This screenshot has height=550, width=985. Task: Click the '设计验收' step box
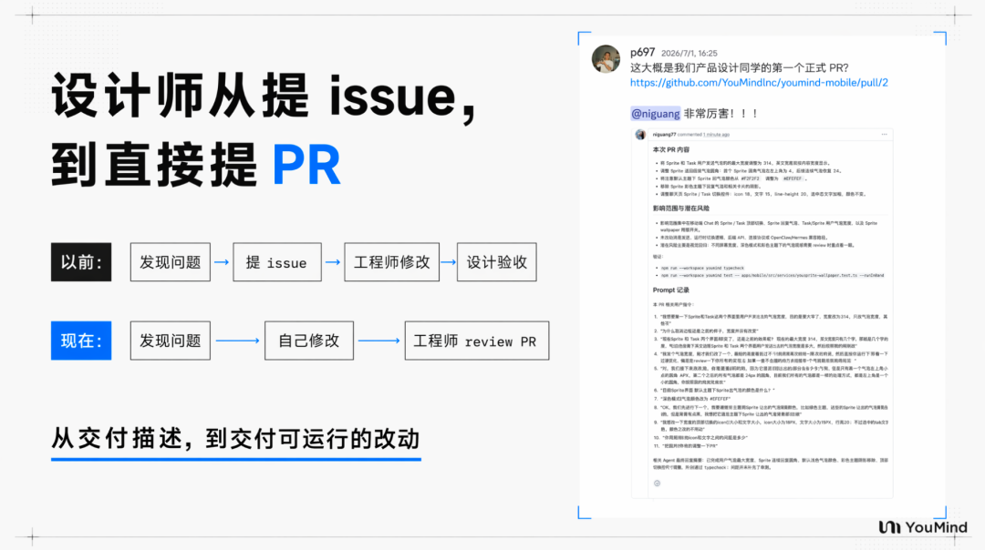coord(496,262)
